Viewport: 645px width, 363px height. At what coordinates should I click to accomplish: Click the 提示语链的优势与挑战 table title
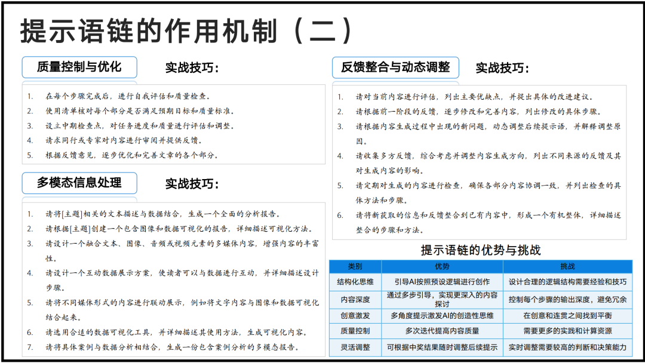[x=481, y=250]
